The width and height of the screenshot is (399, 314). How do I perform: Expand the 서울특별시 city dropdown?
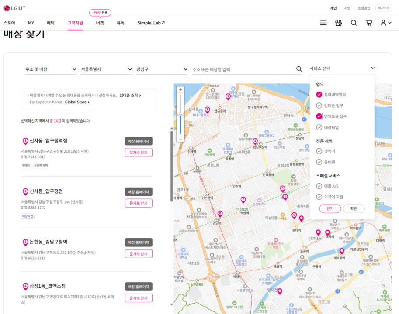point(106,69)
